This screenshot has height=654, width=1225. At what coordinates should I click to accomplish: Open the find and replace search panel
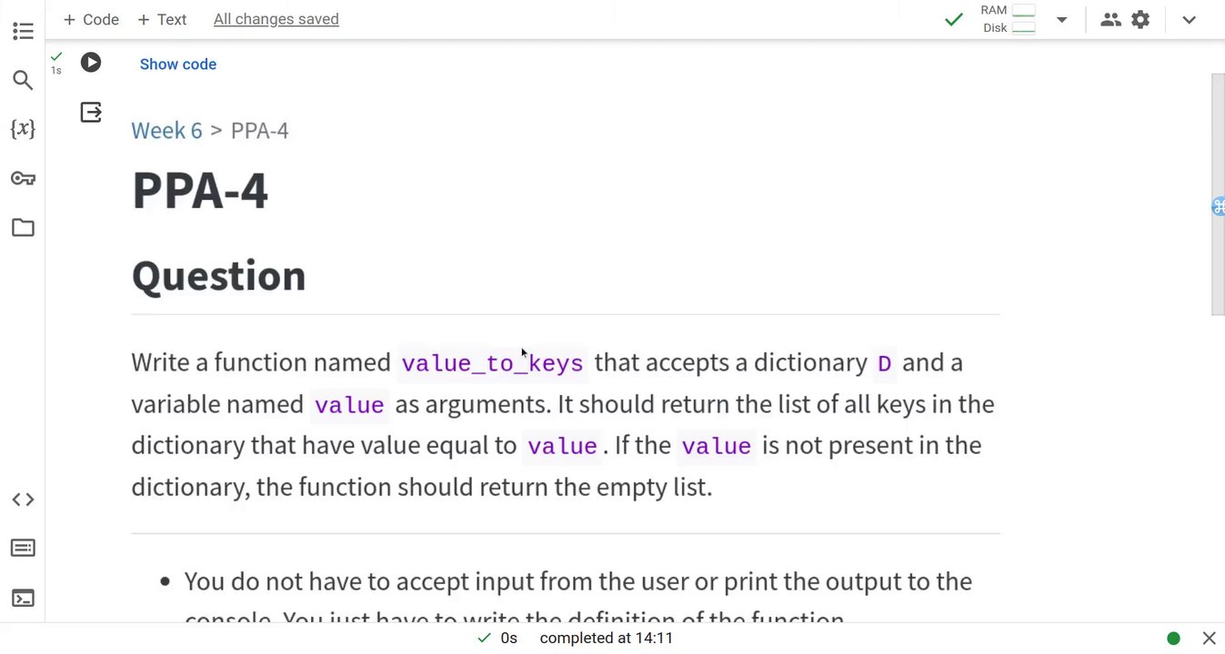pyautogui.click(x=23, y=81)
